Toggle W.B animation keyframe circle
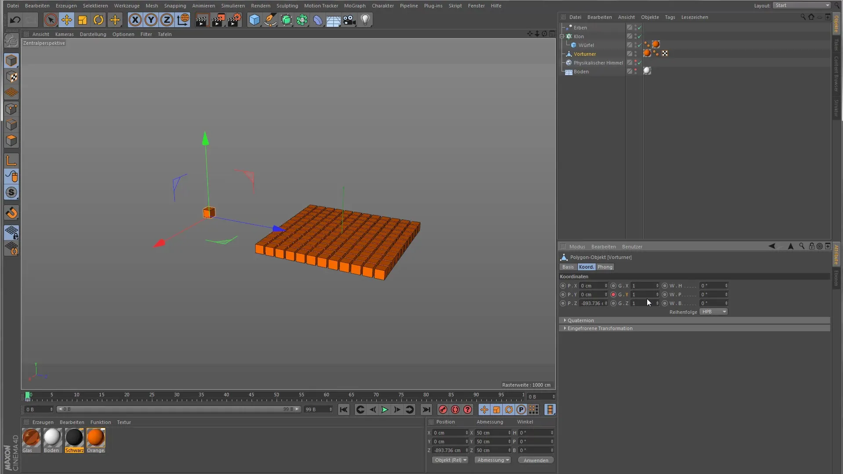This screenshot has width=843, height=474. 665,303
